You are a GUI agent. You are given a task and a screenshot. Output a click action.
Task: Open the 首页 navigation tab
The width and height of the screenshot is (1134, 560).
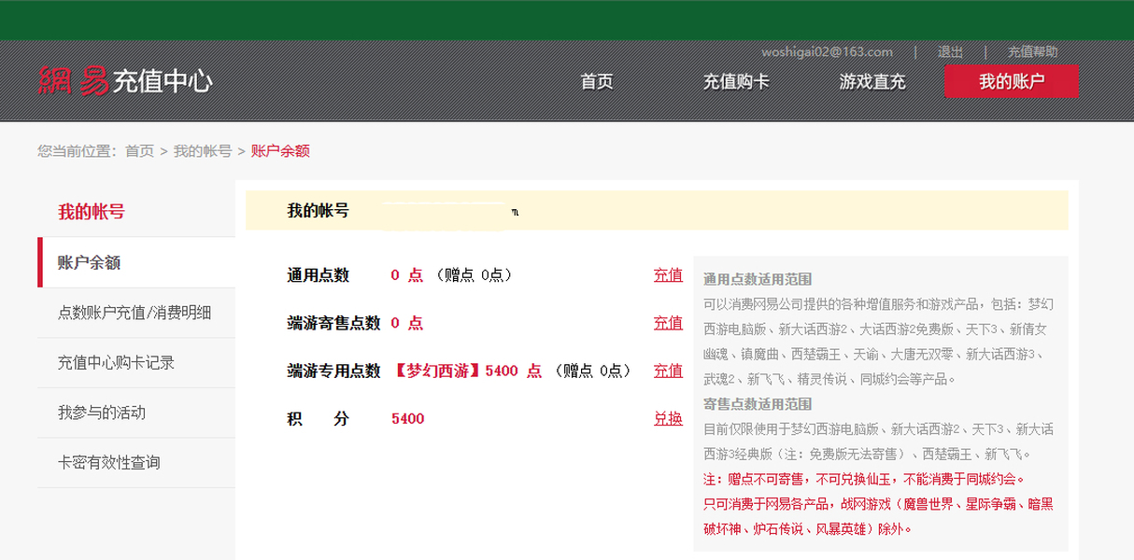click(597, 81)
